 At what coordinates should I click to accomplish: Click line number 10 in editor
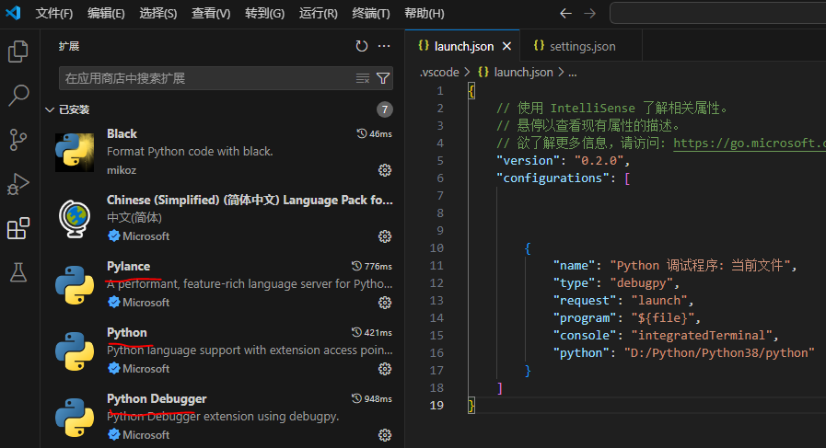click(x=436, y=248)
